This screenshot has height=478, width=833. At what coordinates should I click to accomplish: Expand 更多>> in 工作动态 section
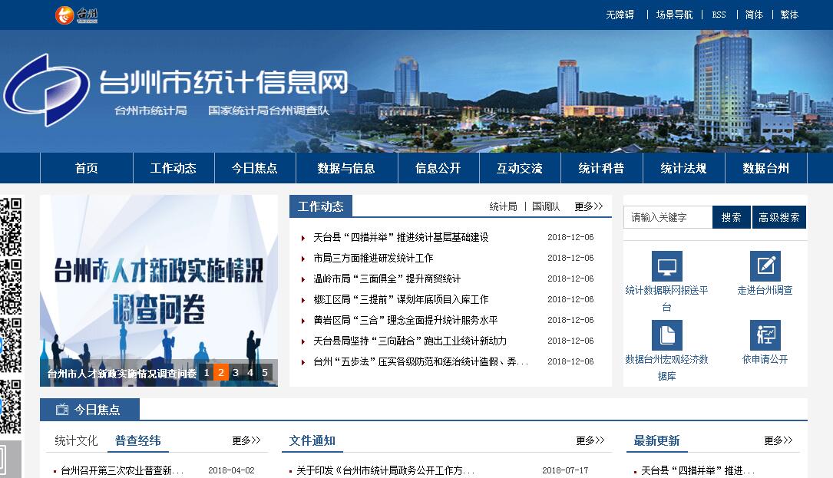tap(588, 206)
